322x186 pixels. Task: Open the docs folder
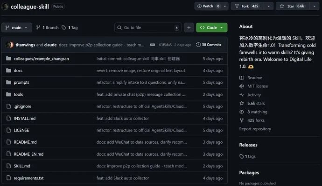tap(18, 71)
